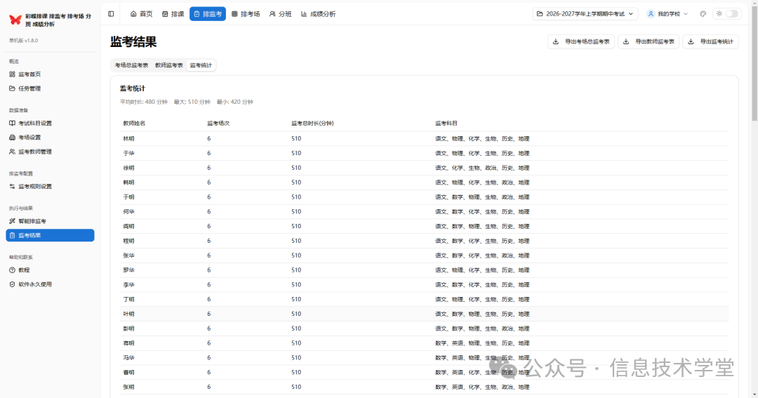This screenshot has width=758, height=398.
Task: Open the 我的学校 account dropdown
Action: coord(667,14)
